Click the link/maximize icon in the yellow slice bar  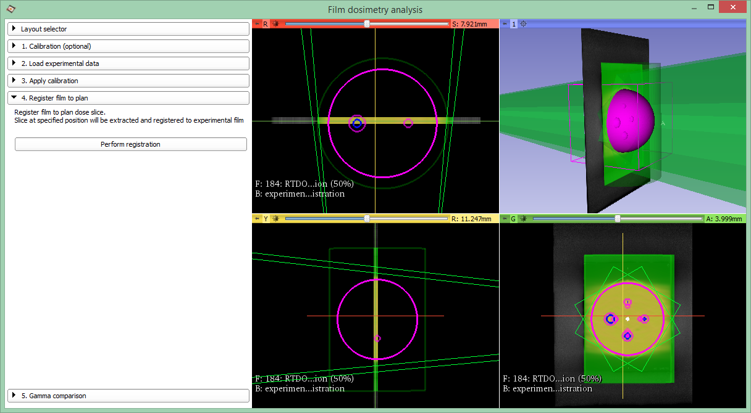275,219
